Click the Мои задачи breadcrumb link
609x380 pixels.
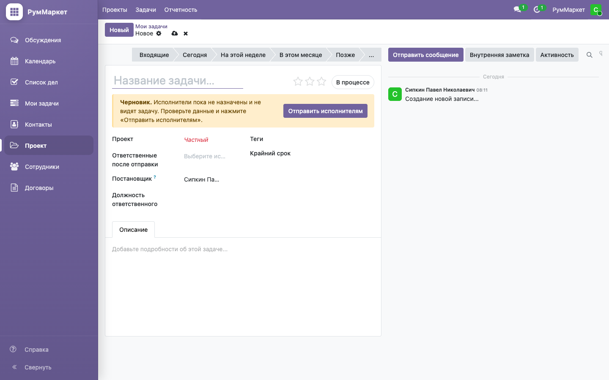click(151, 26)
